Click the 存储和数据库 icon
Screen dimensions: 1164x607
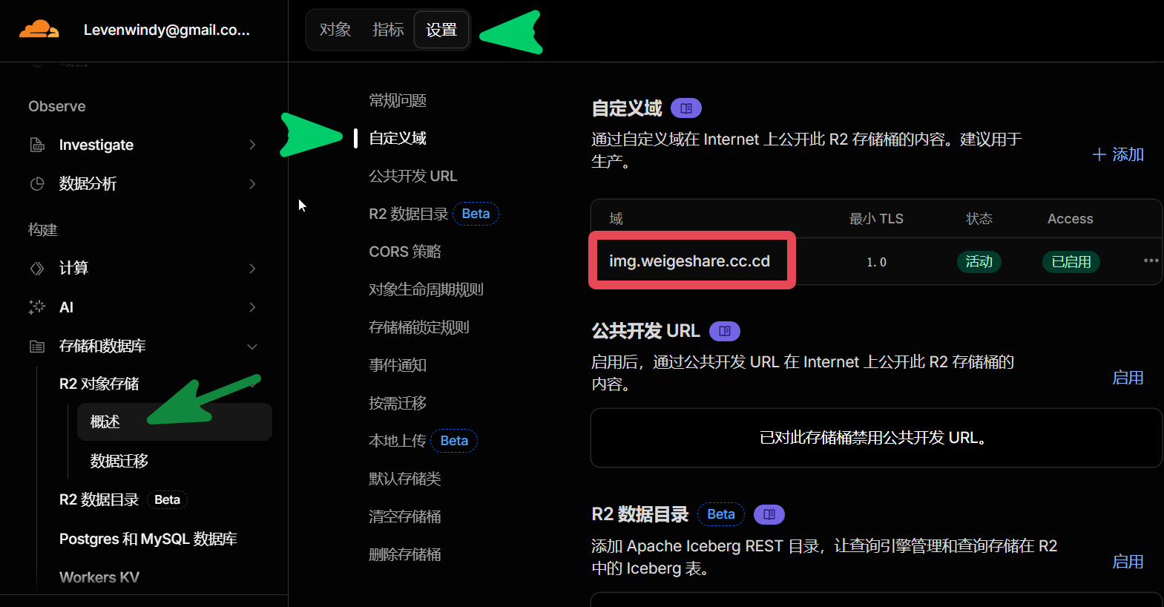click(x=37, y=346)
